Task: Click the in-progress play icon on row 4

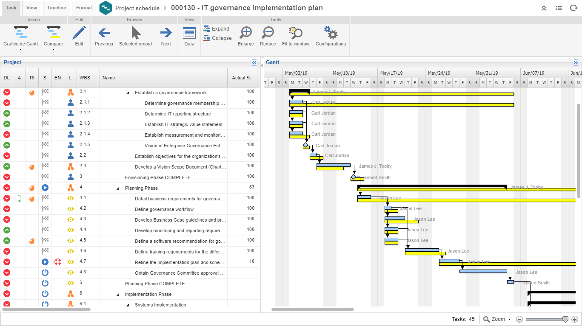Action: [45, 188]
